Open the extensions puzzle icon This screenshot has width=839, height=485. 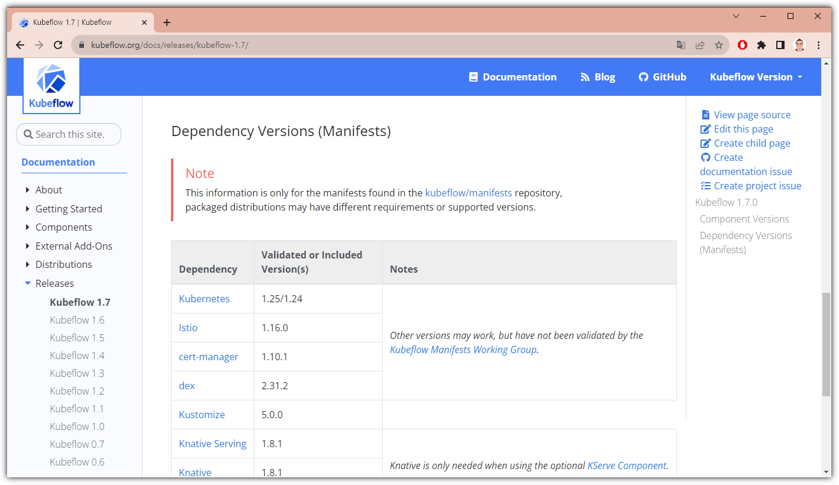click(x=761, y=45)
